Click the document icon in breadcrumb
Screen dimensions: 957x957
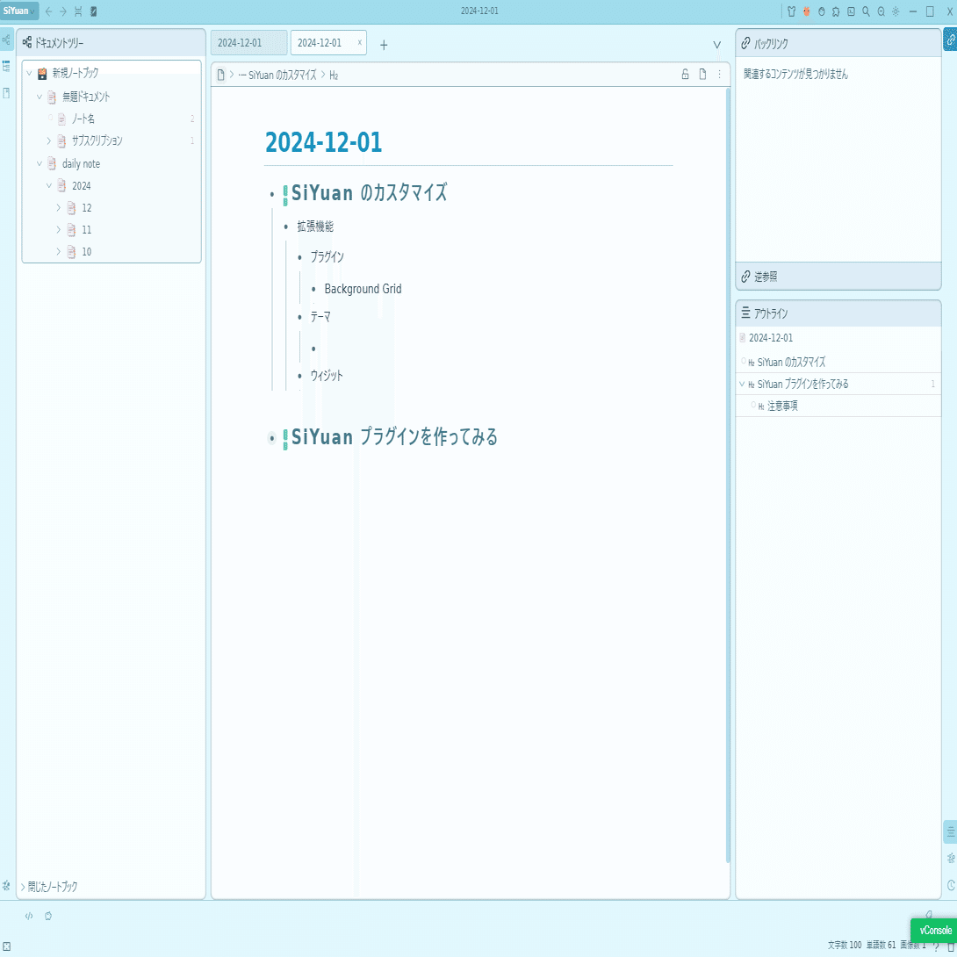[x=221, y=76]
